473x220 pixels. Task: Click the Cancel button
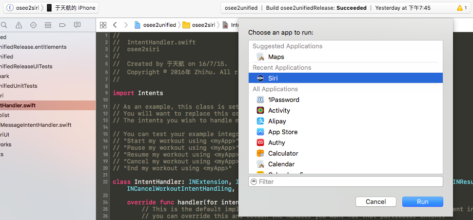point(375,201)
